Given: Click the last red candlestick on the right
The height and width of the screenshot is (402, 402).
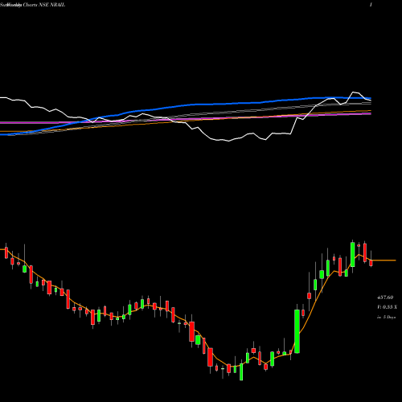Looking at the screenshot, I should 371,263.
